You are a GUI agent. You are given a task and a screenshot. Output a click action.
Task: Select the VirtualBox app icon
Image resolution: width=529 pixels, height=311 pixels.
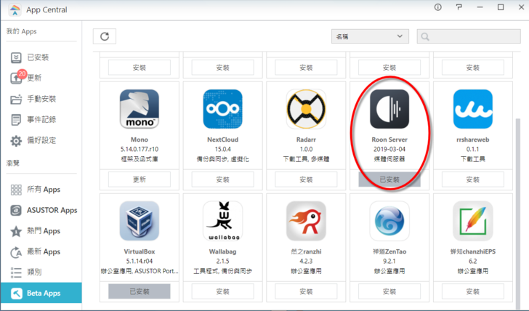(139, 221)
